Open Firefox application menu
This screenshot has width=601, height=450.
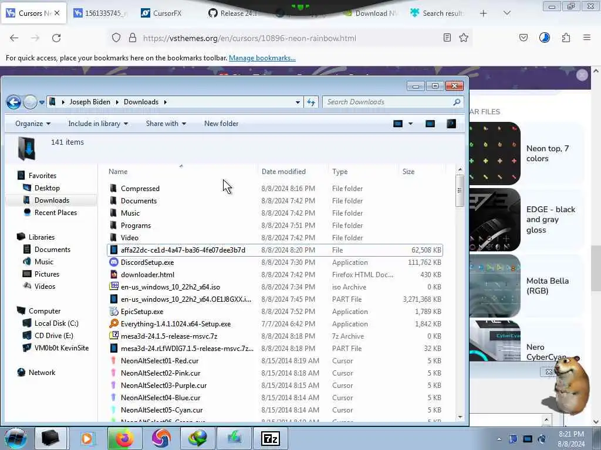(x=586, y=38)
